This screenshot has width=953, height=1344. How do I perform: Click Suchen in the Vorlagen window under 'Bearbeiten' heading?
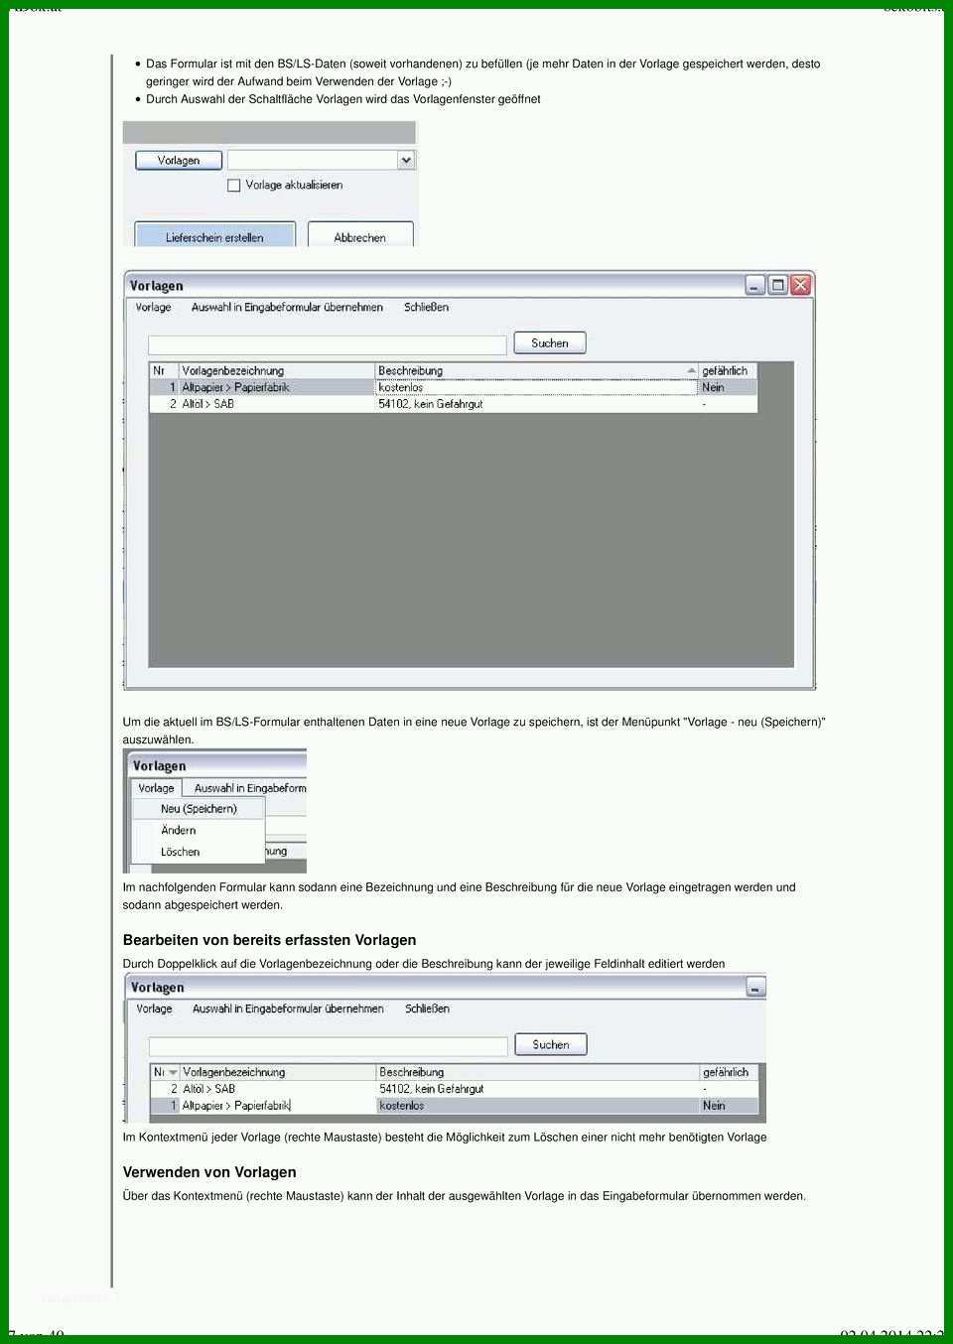(551, 1044)
